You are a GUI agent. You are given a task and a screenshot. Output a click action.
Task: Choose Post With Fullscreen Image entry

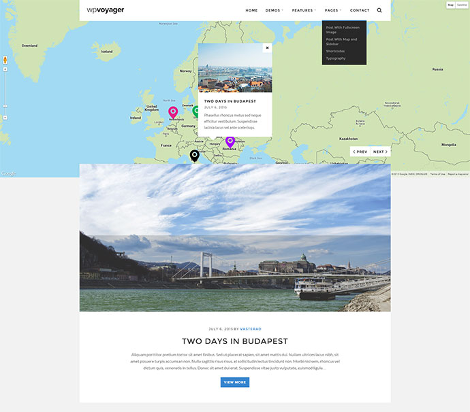click(343, 30)
